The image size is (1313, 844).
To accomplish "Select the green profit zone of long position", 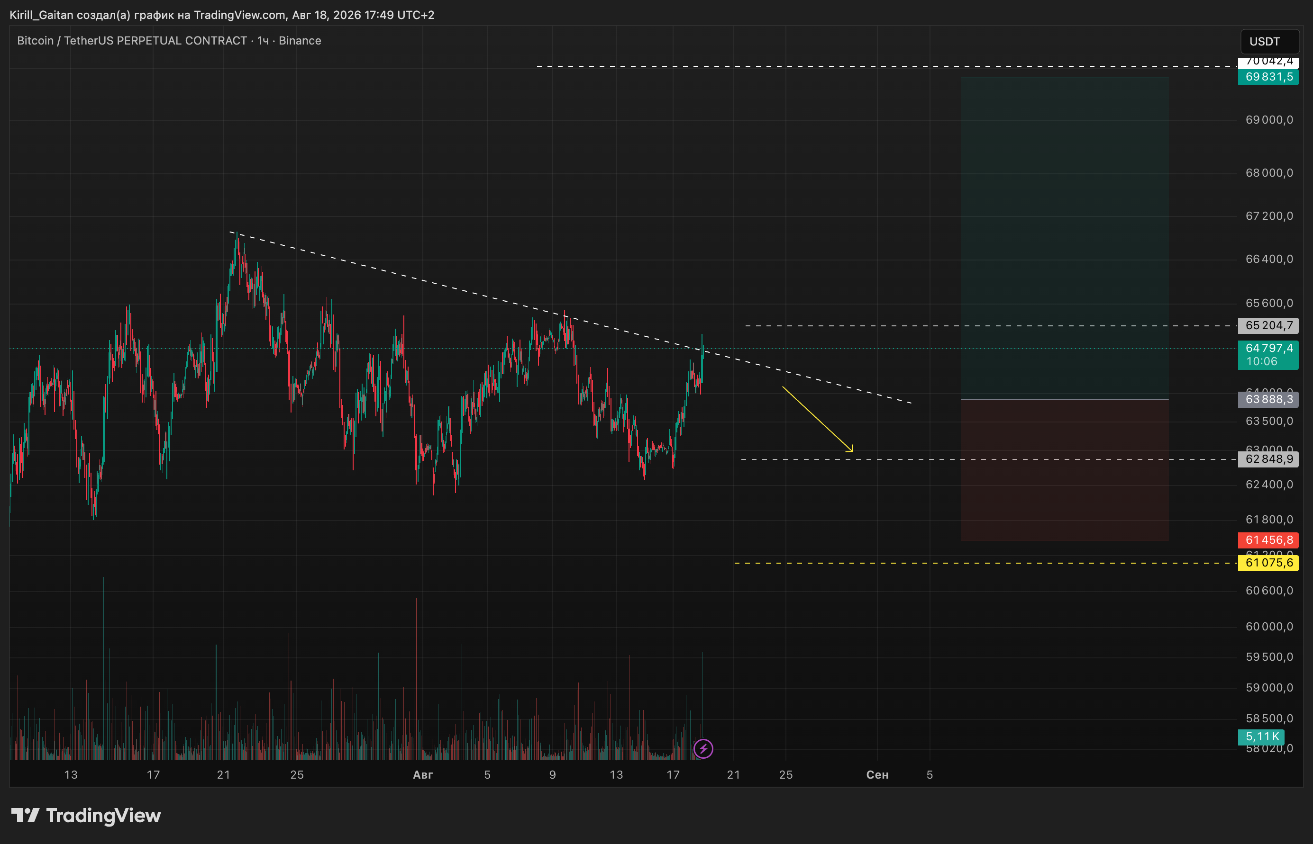I will coord(1065,238).
